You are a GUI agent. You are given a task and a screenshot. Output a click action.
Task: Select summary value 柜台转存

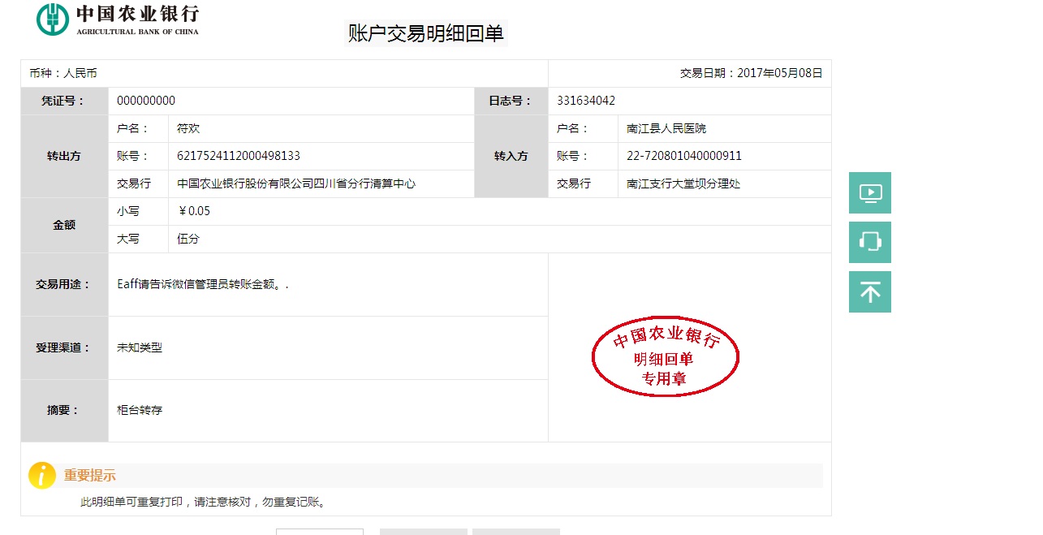pos(140,410)
